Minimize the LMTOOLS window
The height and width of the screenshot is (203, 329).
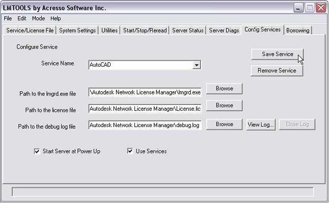tap(298, 8)
